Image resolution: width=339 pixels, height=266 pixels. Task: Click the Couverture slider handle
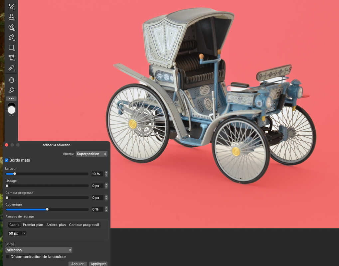coord(47,209)
